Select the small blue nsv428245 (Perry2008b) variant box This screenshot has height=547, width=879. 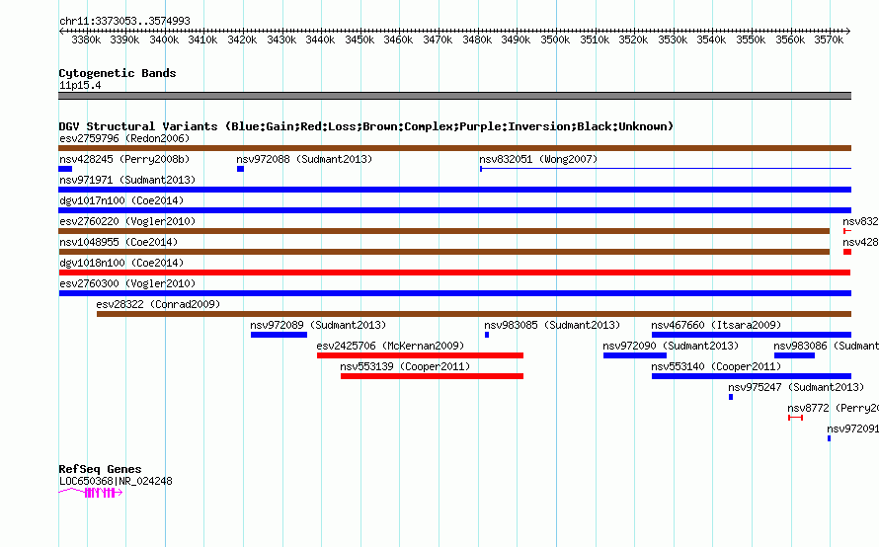coord(65,169)
